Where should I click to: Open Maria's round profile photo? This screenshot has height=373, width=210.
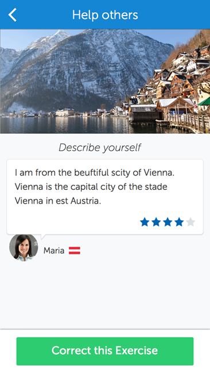pos(24,248)
